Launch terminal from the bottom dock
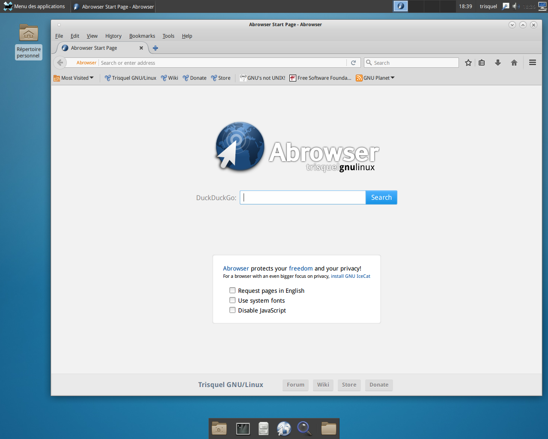 (x=243, y=428)
